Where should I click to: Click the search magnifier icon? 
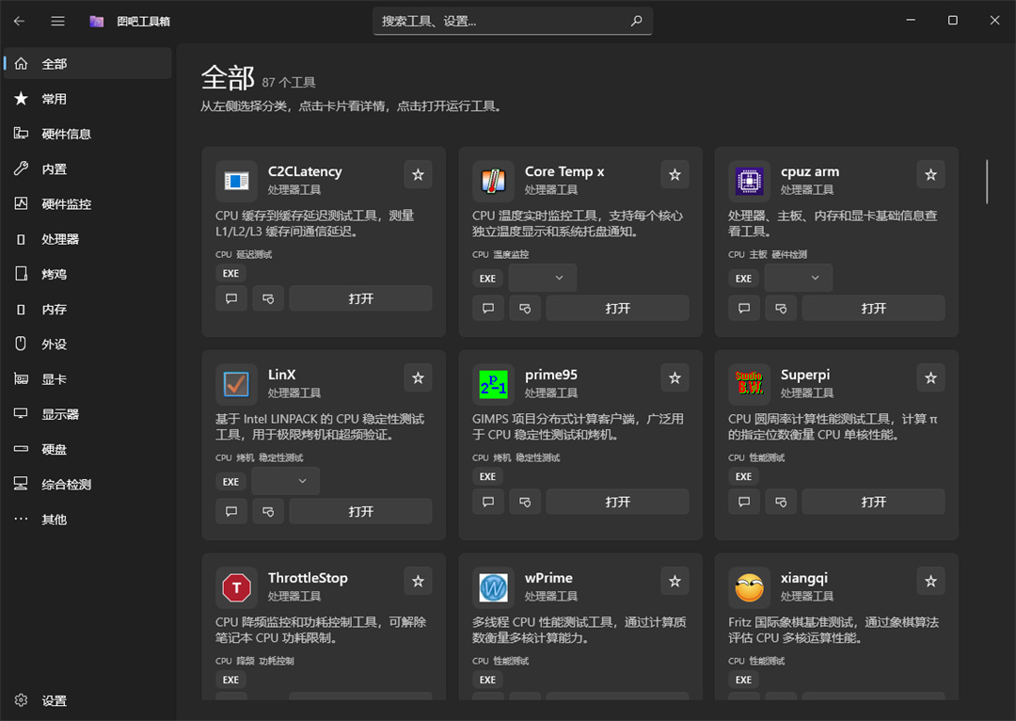[636, 21]
